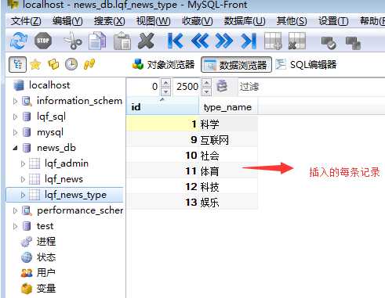Screen dimensions: 385x298
Task: Select the id cell with value 12
Action: tap(163, 187)
